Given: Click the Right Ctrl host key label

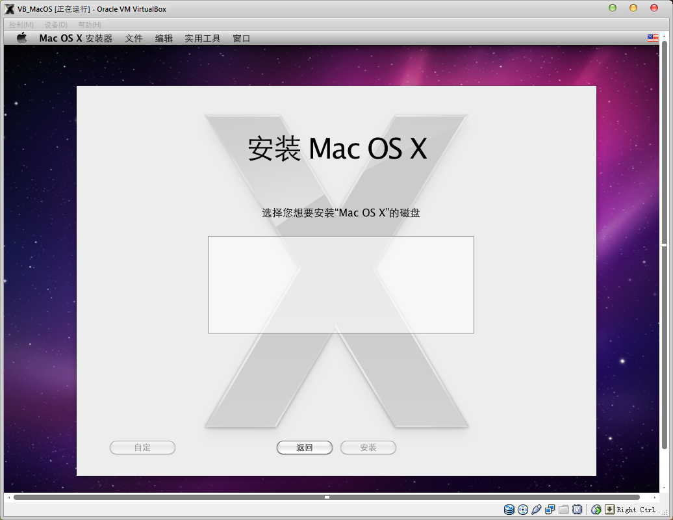Looking at the screenshot, I should 636,510.
